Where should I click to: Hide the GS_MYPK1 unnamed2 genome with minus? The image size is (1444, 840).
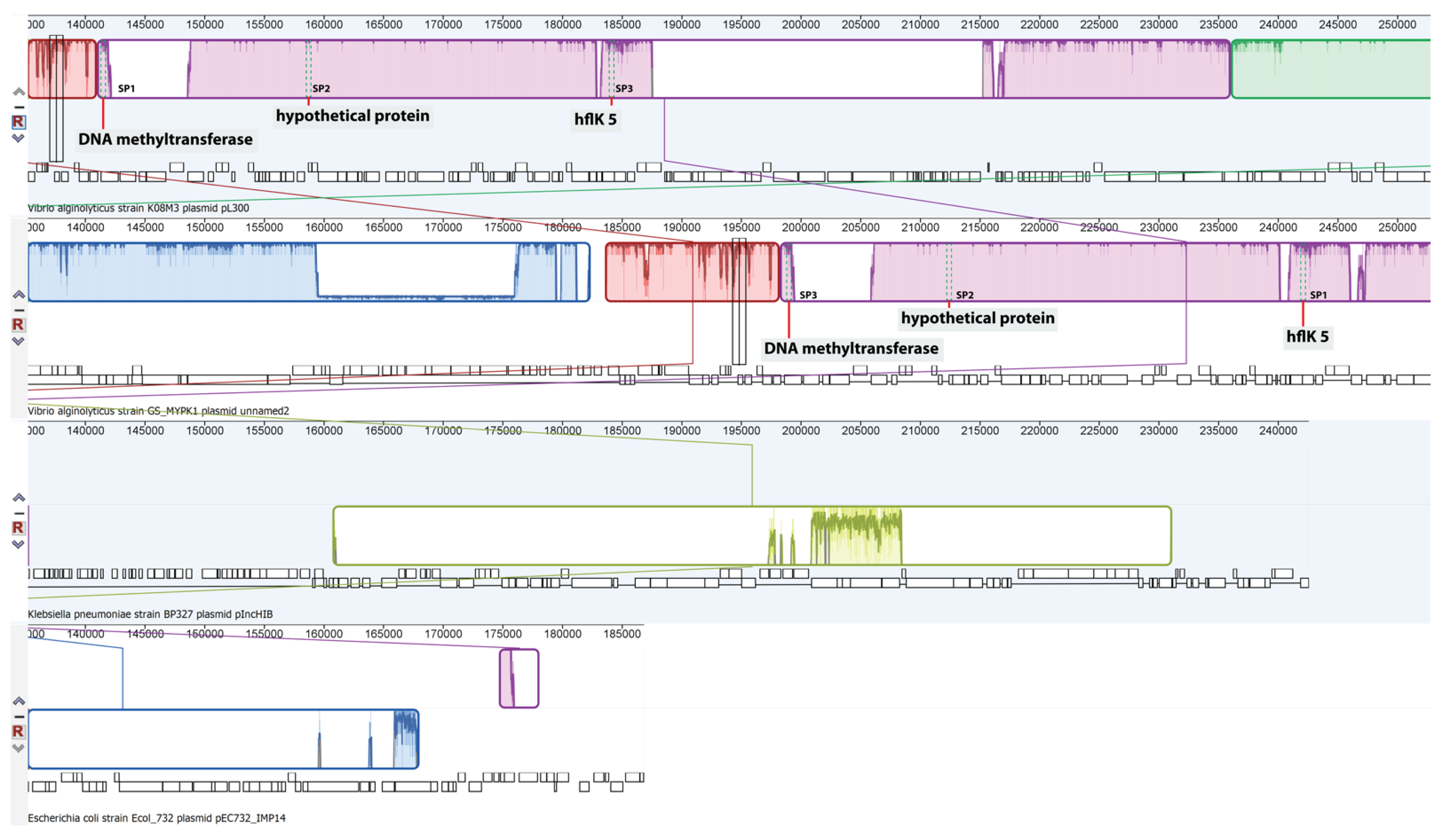pos(18,310)
